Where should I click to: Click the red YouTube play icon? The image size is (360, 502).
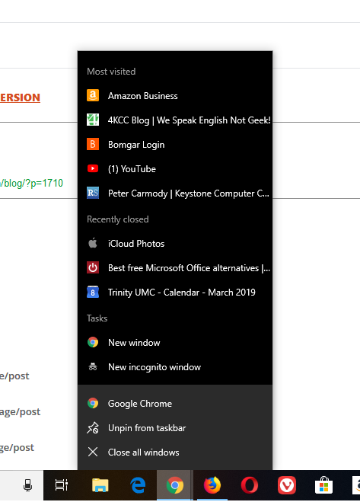pyautogui.click(x=93, y=168)
